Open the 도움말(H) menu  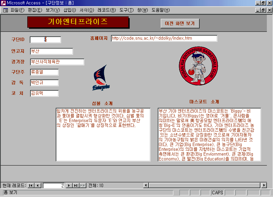click(x=160, y=10)
